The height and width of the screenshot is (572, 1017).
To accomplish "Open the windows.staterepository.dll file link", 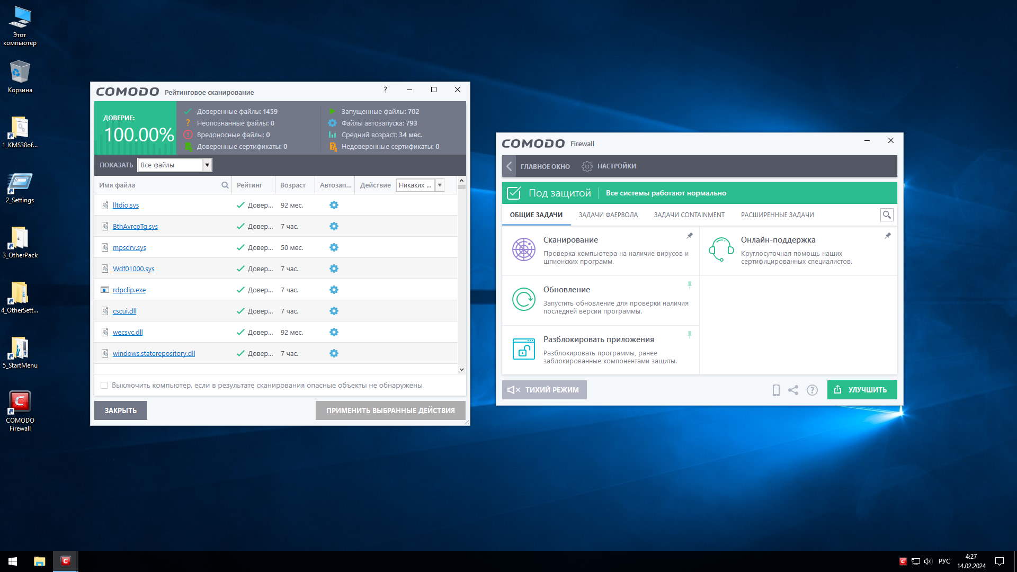I will [154, 354].
